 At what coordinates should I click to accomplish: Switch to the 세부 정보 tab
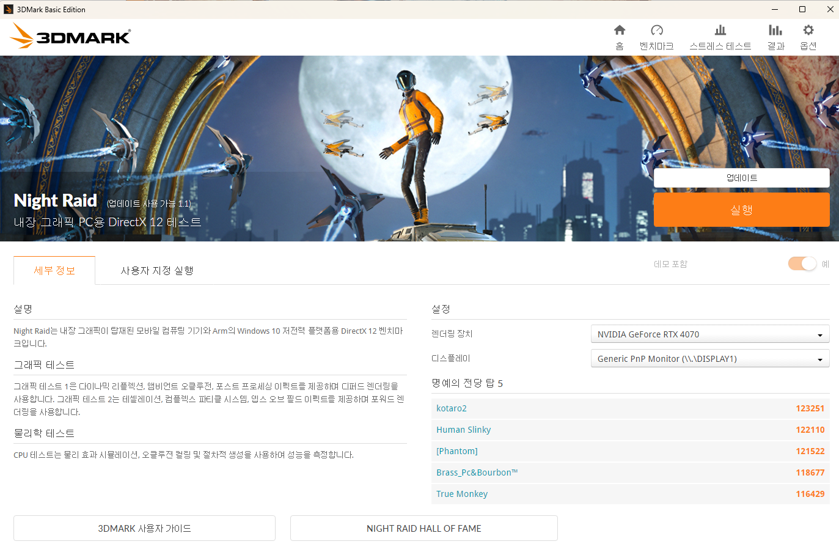(x=54, y=270)
